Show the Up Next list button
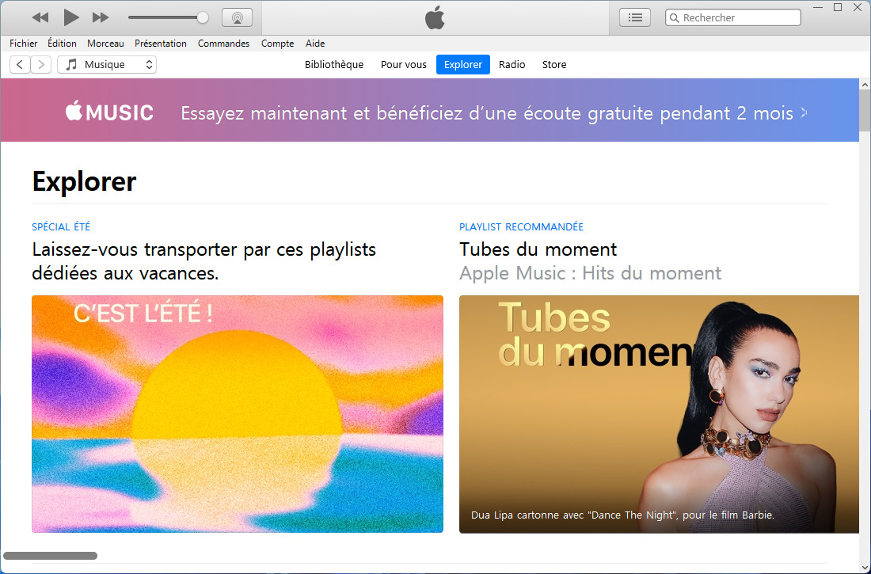This screenshot has width=871, height=574. 635,17
